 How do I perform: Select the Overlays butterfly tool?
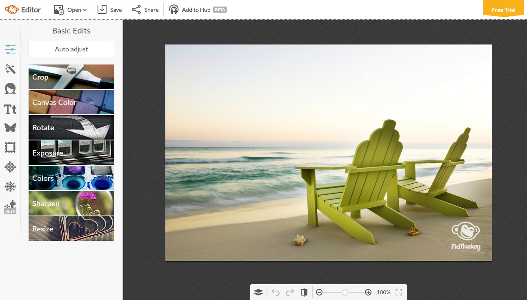pos(10,128)
